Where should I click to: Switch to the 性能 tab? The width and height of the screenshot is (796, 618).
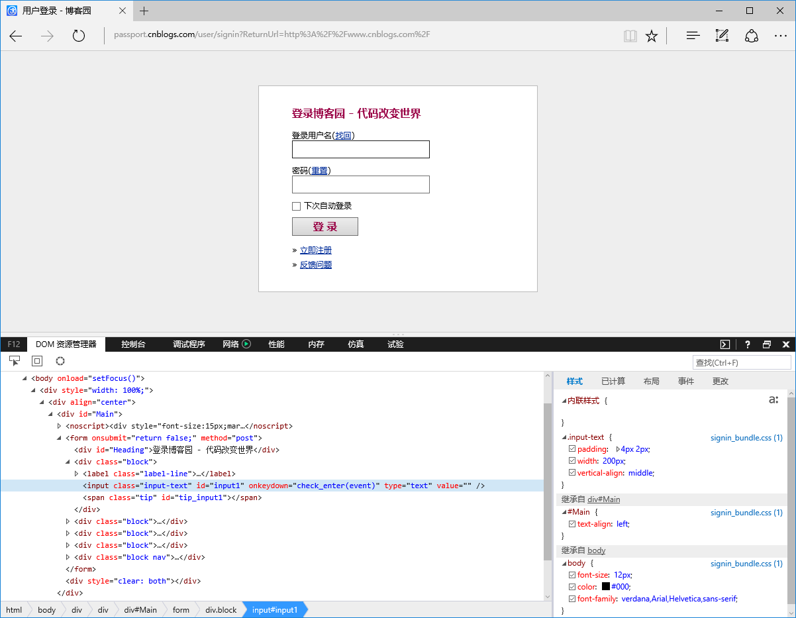pyautogui.click(x=276, y=344)
